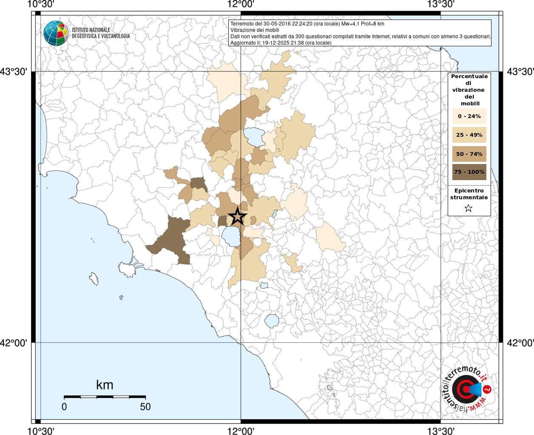This screenshot has width=534, height=435.
Task: Click the right 42°00' latitude label
Action: point(520,342)
